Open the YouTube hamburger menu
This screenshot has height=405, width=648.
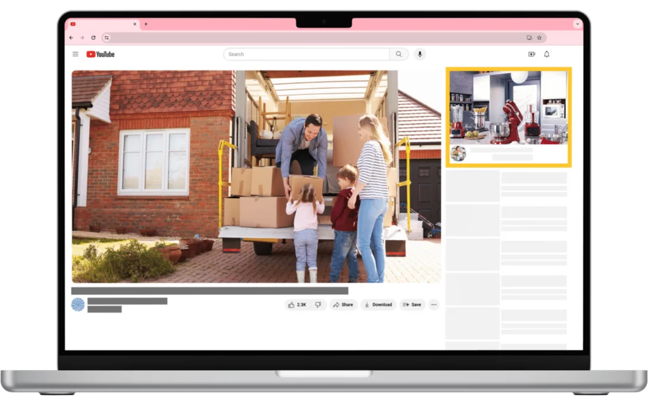pyautogui.click(x=75, y=54)
